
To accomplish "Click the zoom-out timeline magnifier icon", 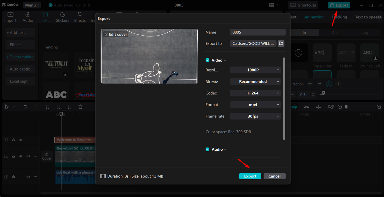I will click(340, 107).
